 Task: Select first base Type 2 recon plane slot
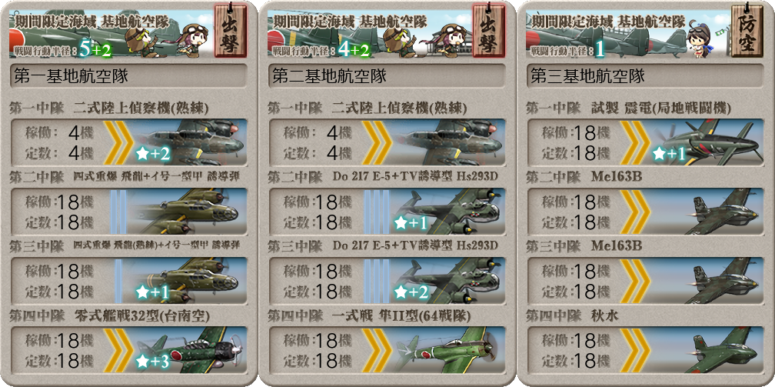[129, 142]
